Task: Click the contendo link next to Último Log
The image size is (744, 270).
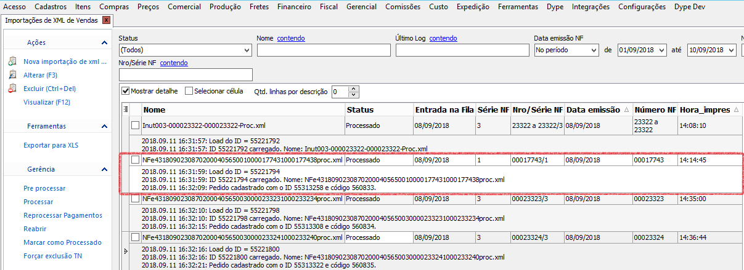Action: [x=443, y=38]
